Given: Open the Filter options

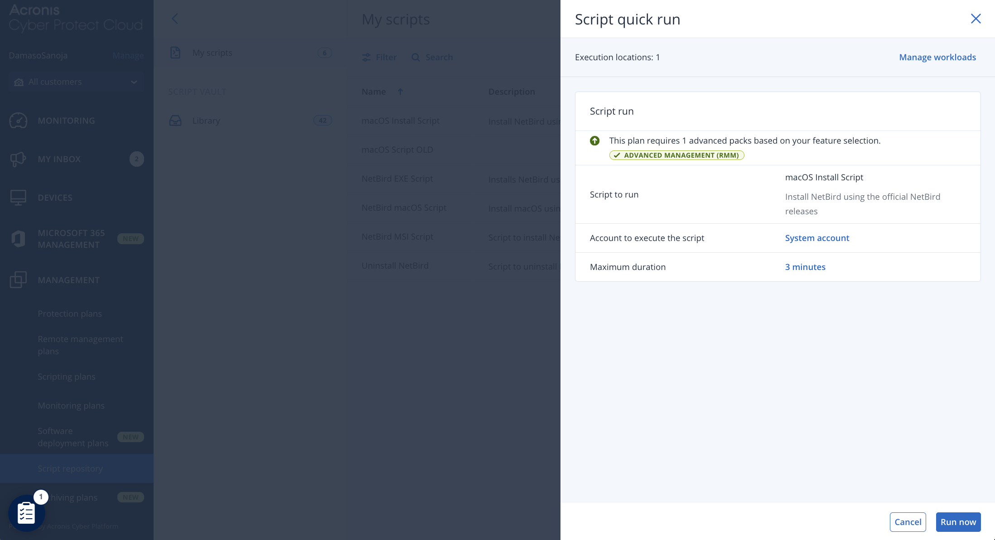Looking at the screenshot, I should point(379,57).
